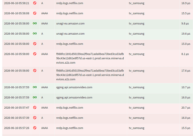Select timestamp 2026-06-16 05:57:39

[x=17, y=118]
